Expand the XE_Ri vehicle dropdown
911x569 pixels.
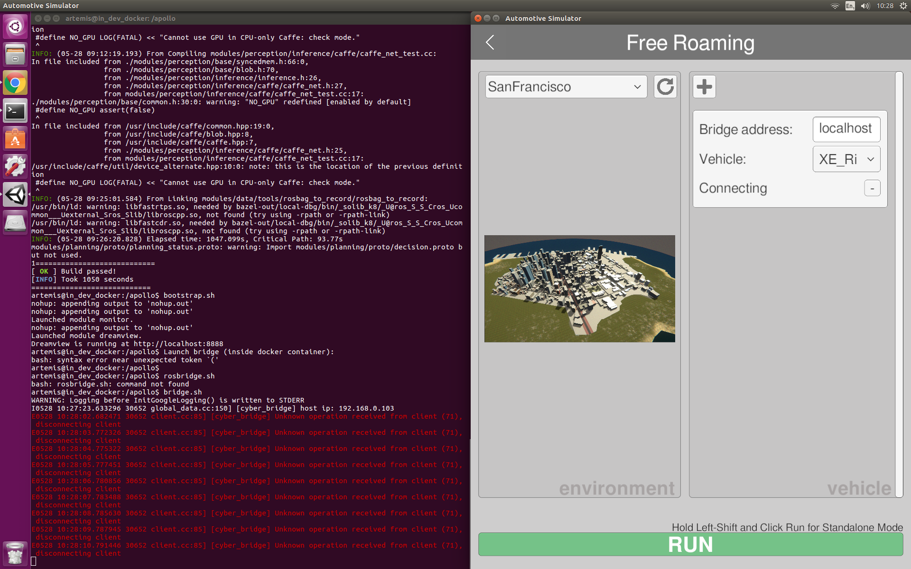point(846,159)
